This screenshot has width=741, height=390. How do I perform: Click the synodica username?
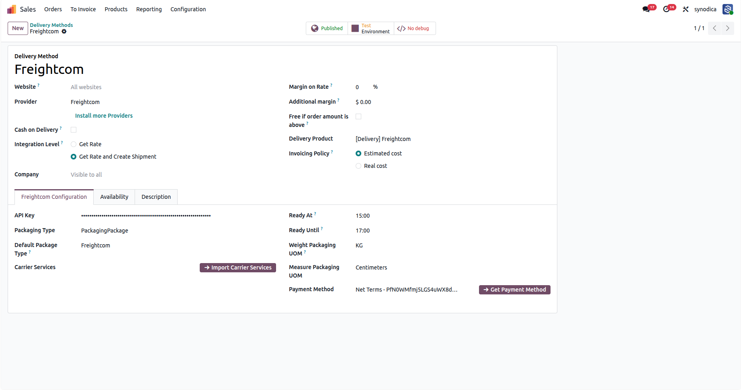pyautogui.click(x=705, y=9)
